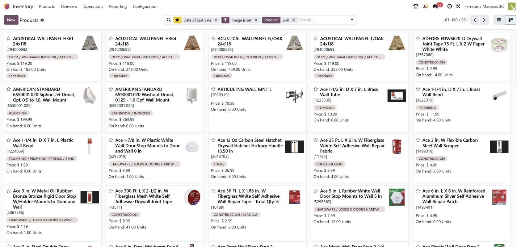Open Ace 1-1/4 in. Brass Wall Bend card
The image size is (517, 247).
463,108
